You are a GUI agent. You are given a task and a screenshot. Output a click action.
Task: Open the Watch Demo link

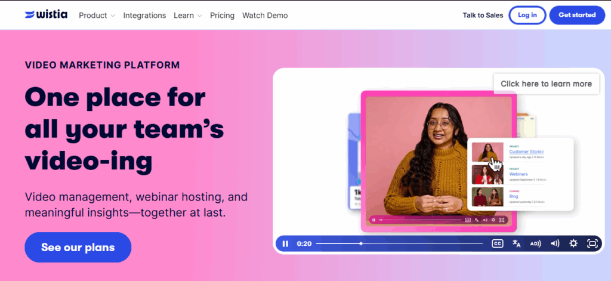(x=265, y=16)
